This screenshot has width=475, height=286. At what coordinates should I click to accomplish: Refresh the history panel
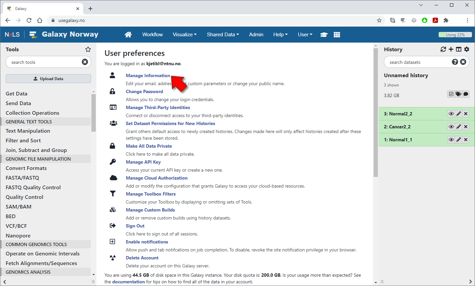(443, 49)
